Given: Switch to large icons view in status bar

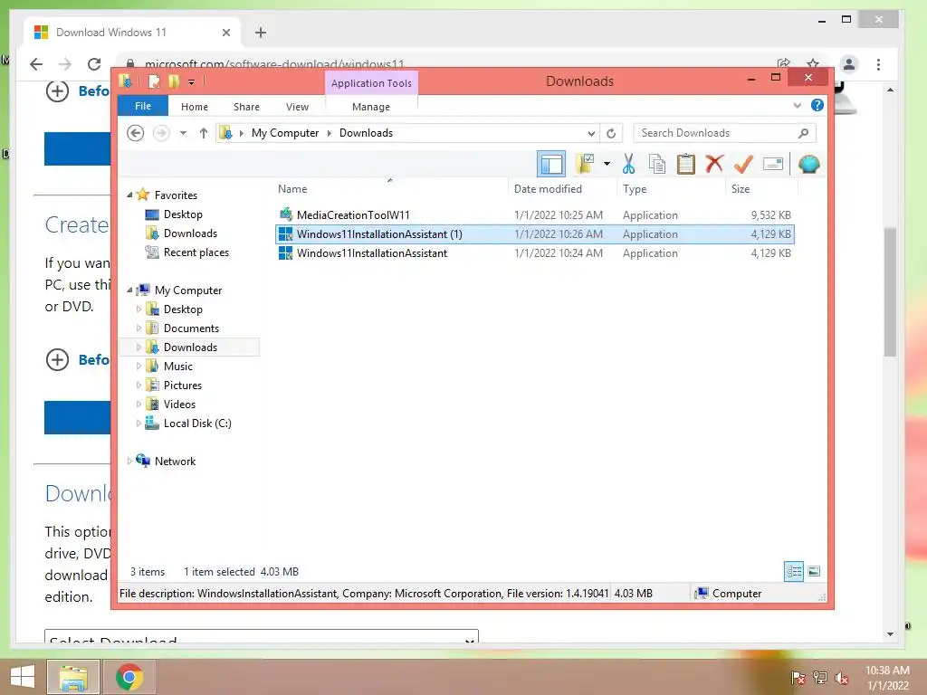Looking at the screenshot, I should (x=814, y=572).
